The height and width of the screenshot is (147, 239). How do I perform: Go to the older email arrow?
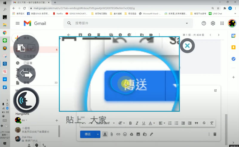click(x=219, y=35)
